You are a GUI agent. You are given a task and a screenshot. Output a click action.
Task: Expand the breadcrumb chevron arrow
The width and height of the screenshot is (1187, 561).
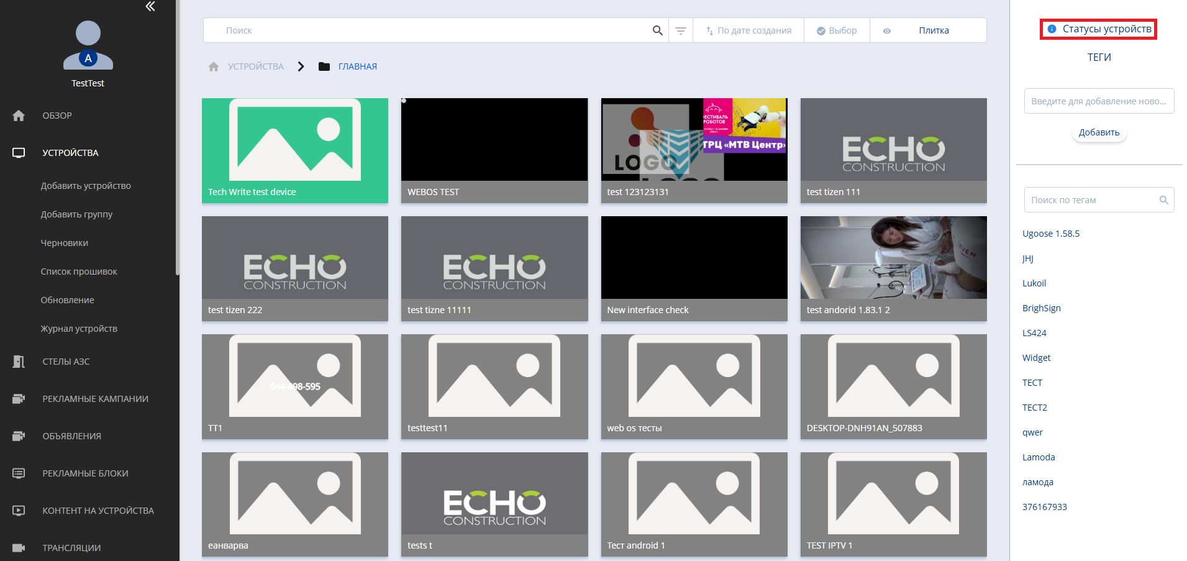pos(301,66)
